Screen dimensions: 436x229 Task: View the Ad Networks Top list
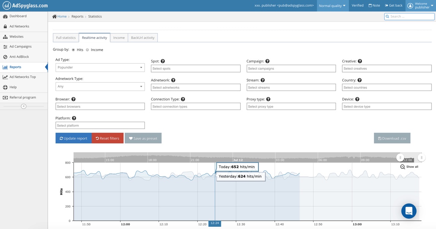[22, 77]
